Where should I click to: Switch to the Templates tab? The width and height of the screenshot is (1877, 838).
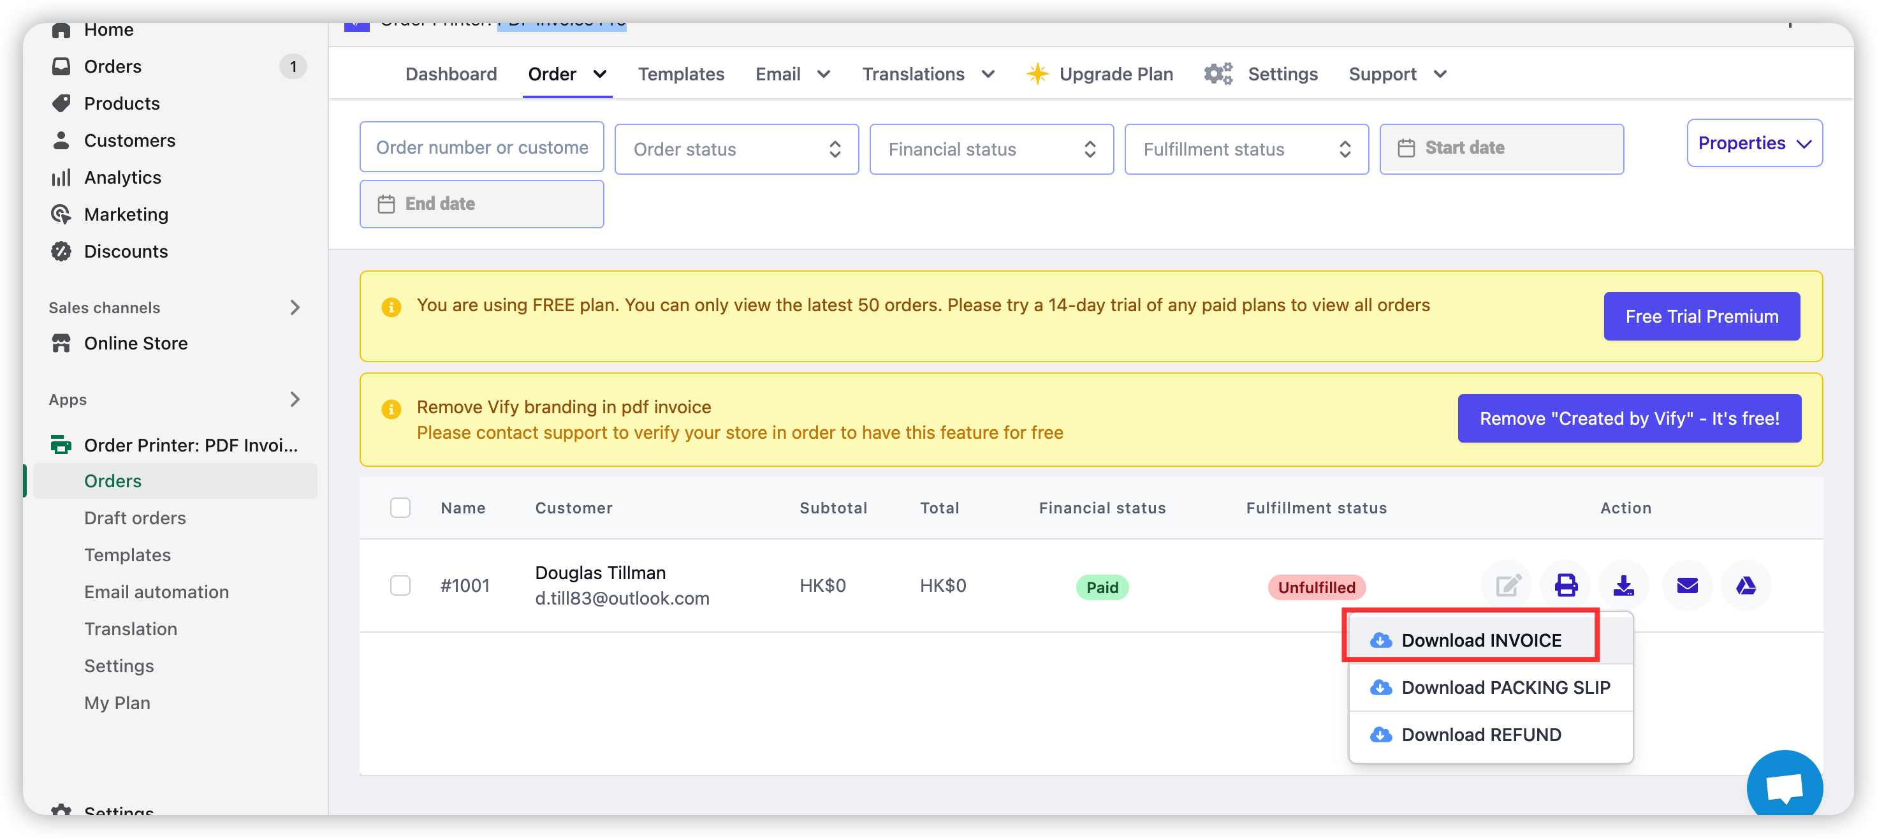coord(680,75)
